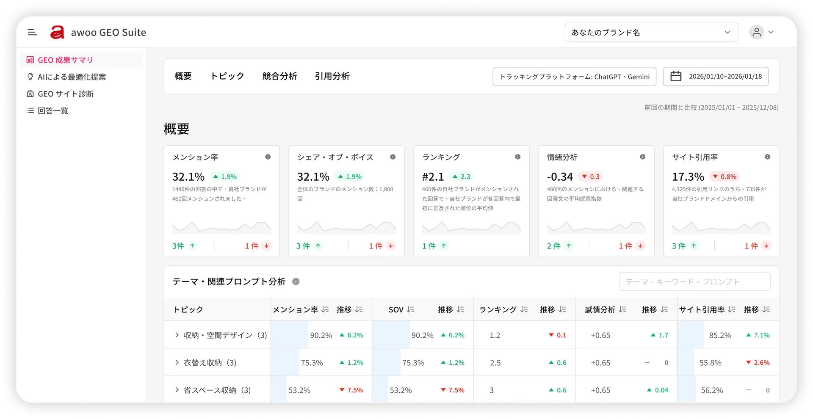
Task: Click the info icon next to テーマ・関連プロンプト分析
Action: (x=296, y=281)
